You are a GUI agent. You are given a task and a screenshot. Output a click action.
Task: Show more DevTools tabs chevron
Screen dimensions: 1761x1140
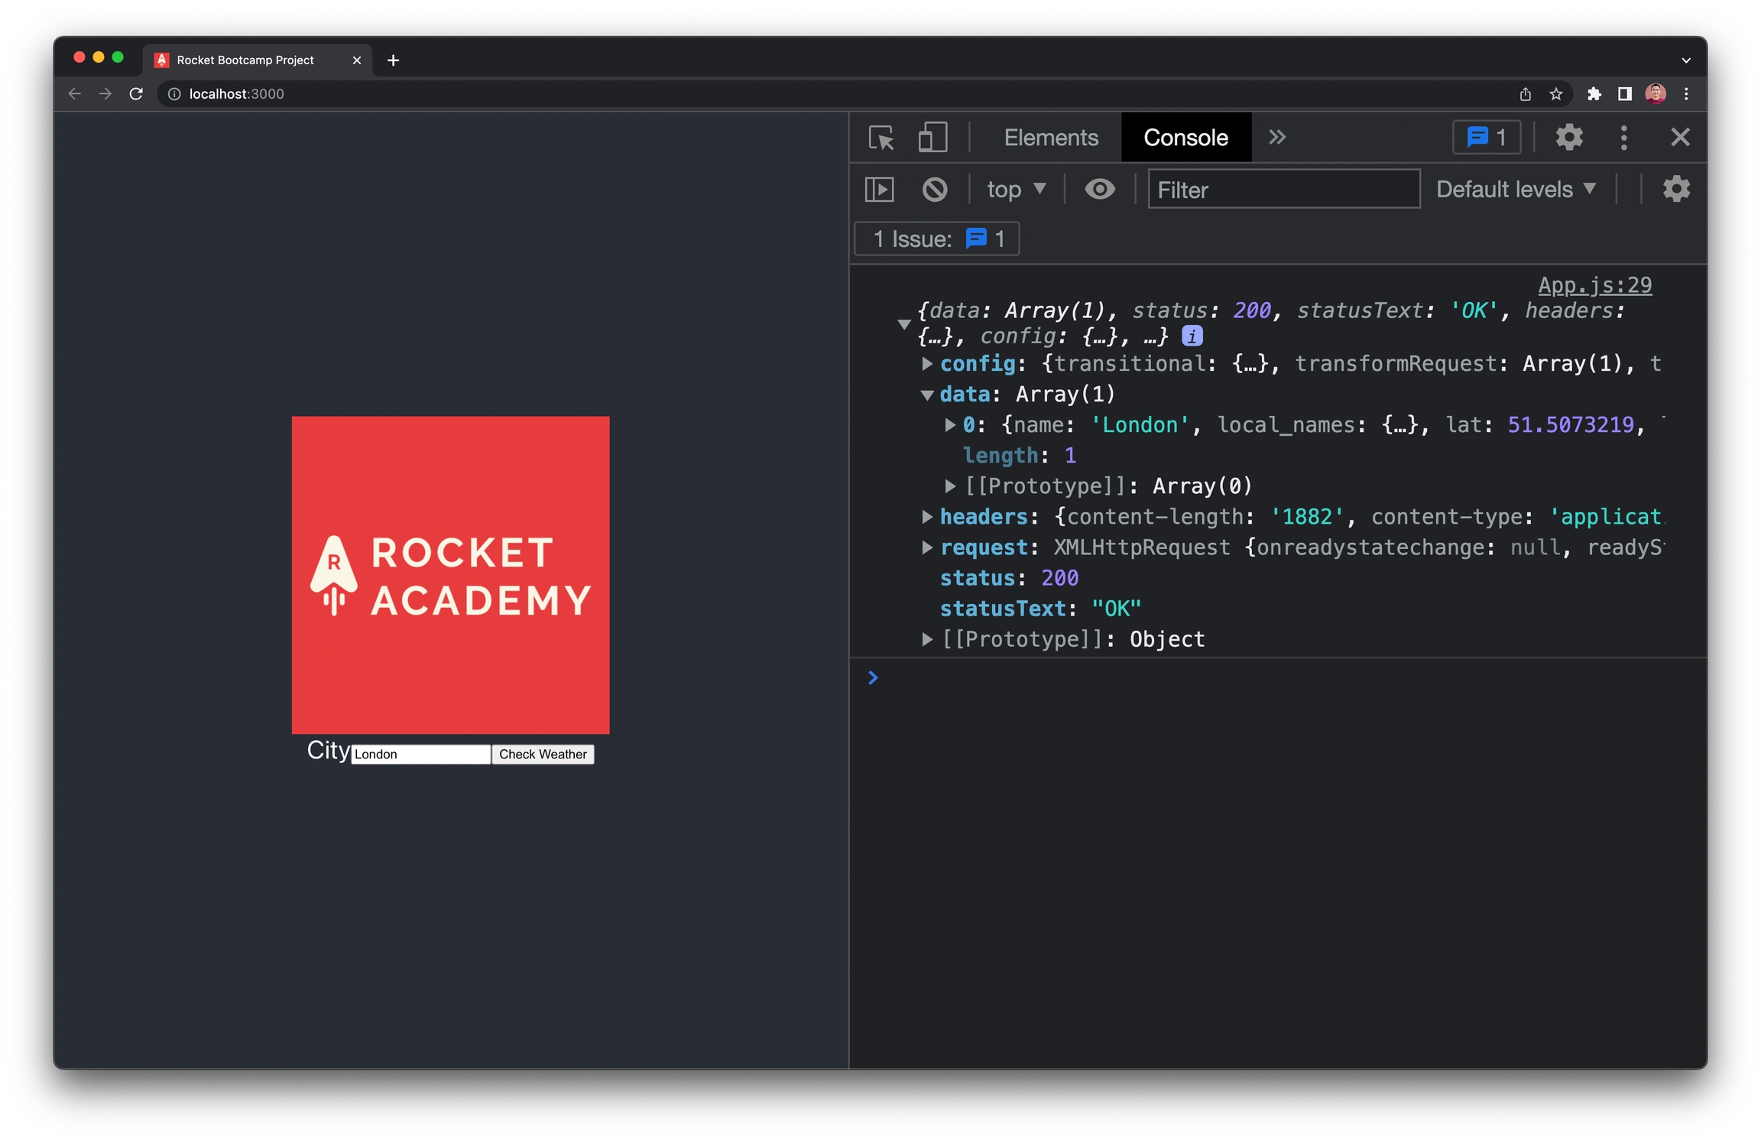1276,138
